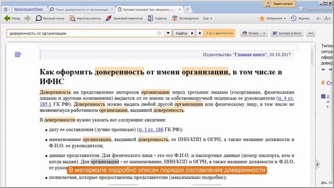334x188 pixels.
Task: Click the Задать вопрос button
Action: pyautogui.click(x=280, y=4)
